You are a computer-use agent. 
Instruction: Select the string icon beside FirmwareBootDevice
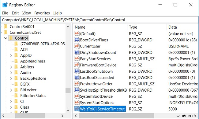(x=77, y=65)
